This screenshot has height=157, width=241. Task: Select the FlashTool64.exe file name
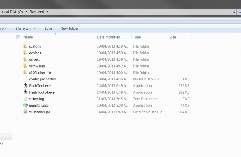pos(42,92)
